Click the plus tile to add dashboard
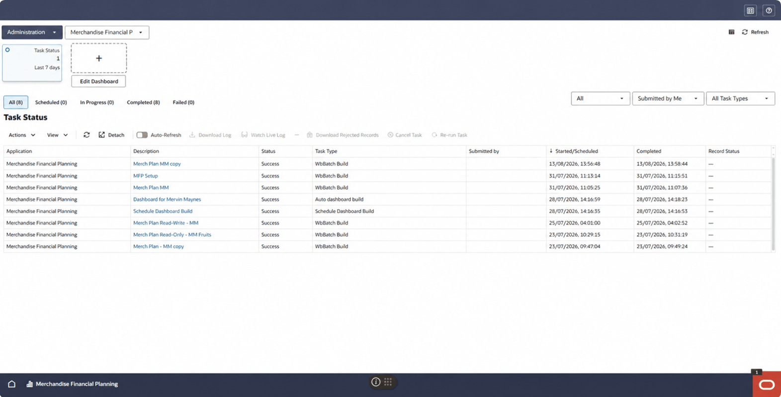The height and width of the screenshot is (397, 781). pyautogui.click(x=99, y=58)
